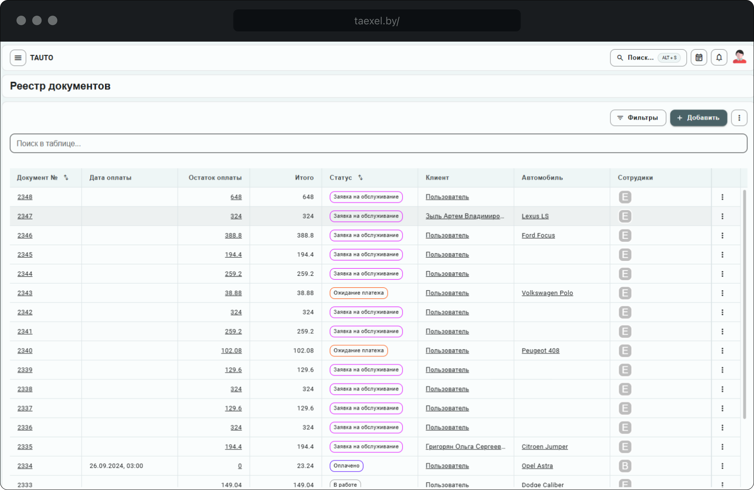Sort table by Статус column
The image size is (754, 490).
[360, 178]
